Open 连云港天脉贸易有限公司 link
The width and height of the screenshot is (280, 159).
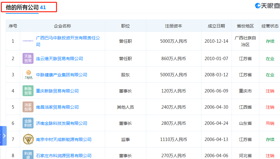click(59, 59)
